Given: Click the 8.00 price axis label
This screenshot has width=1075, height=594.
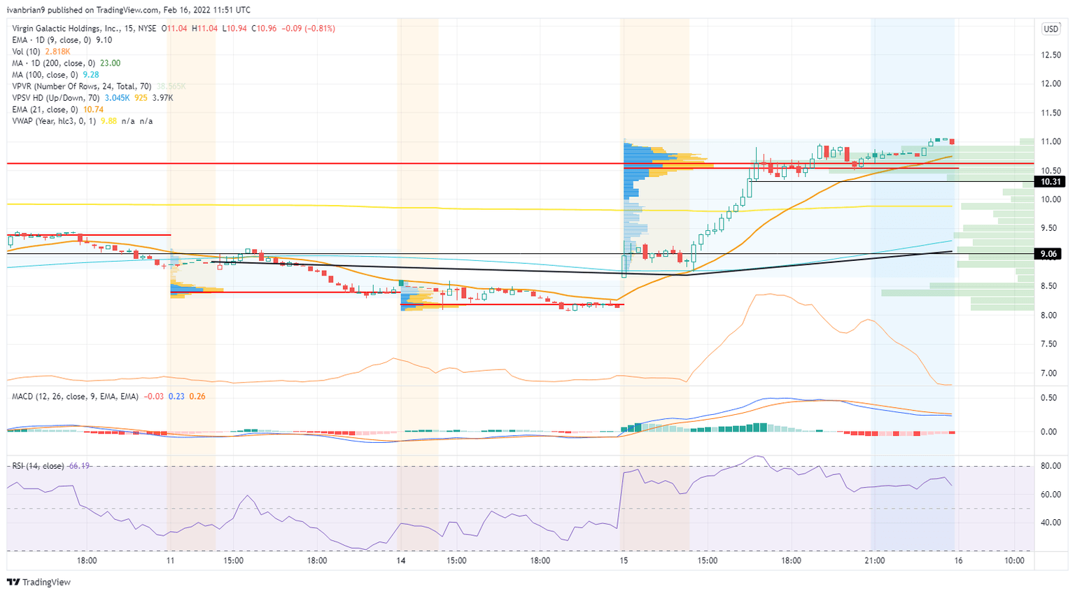Looking at the screenshot, I should pos(1048,316).
